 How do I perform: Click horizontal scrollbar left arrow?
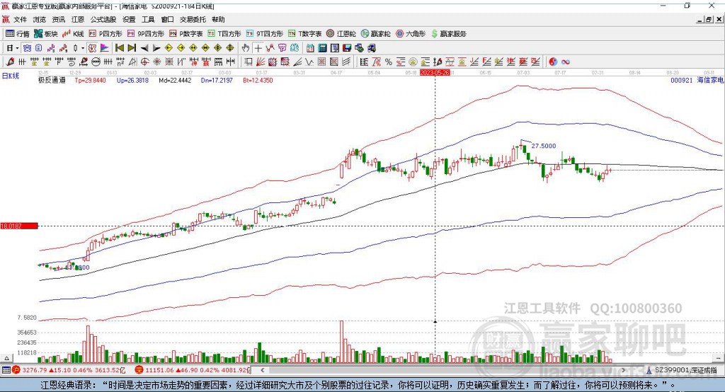point(262,370)
